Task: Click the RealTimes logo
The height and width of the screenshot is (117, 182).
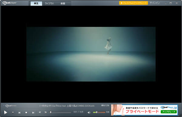Action: pyautogui.click(x=11, y=106)
